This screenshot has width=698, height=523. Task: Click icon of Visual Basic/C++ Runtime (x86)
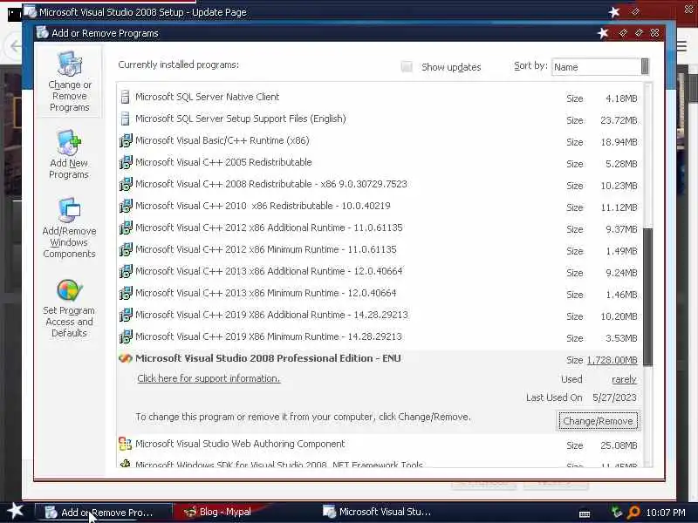(x=126, y=140)
